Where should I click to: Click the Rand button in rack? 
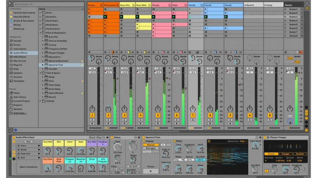[x=92, y=137]
